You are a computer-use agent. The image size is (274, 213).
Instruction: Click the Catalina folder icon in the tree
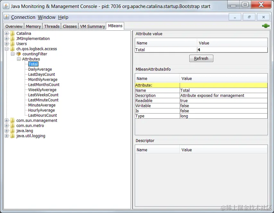[12, 33]
